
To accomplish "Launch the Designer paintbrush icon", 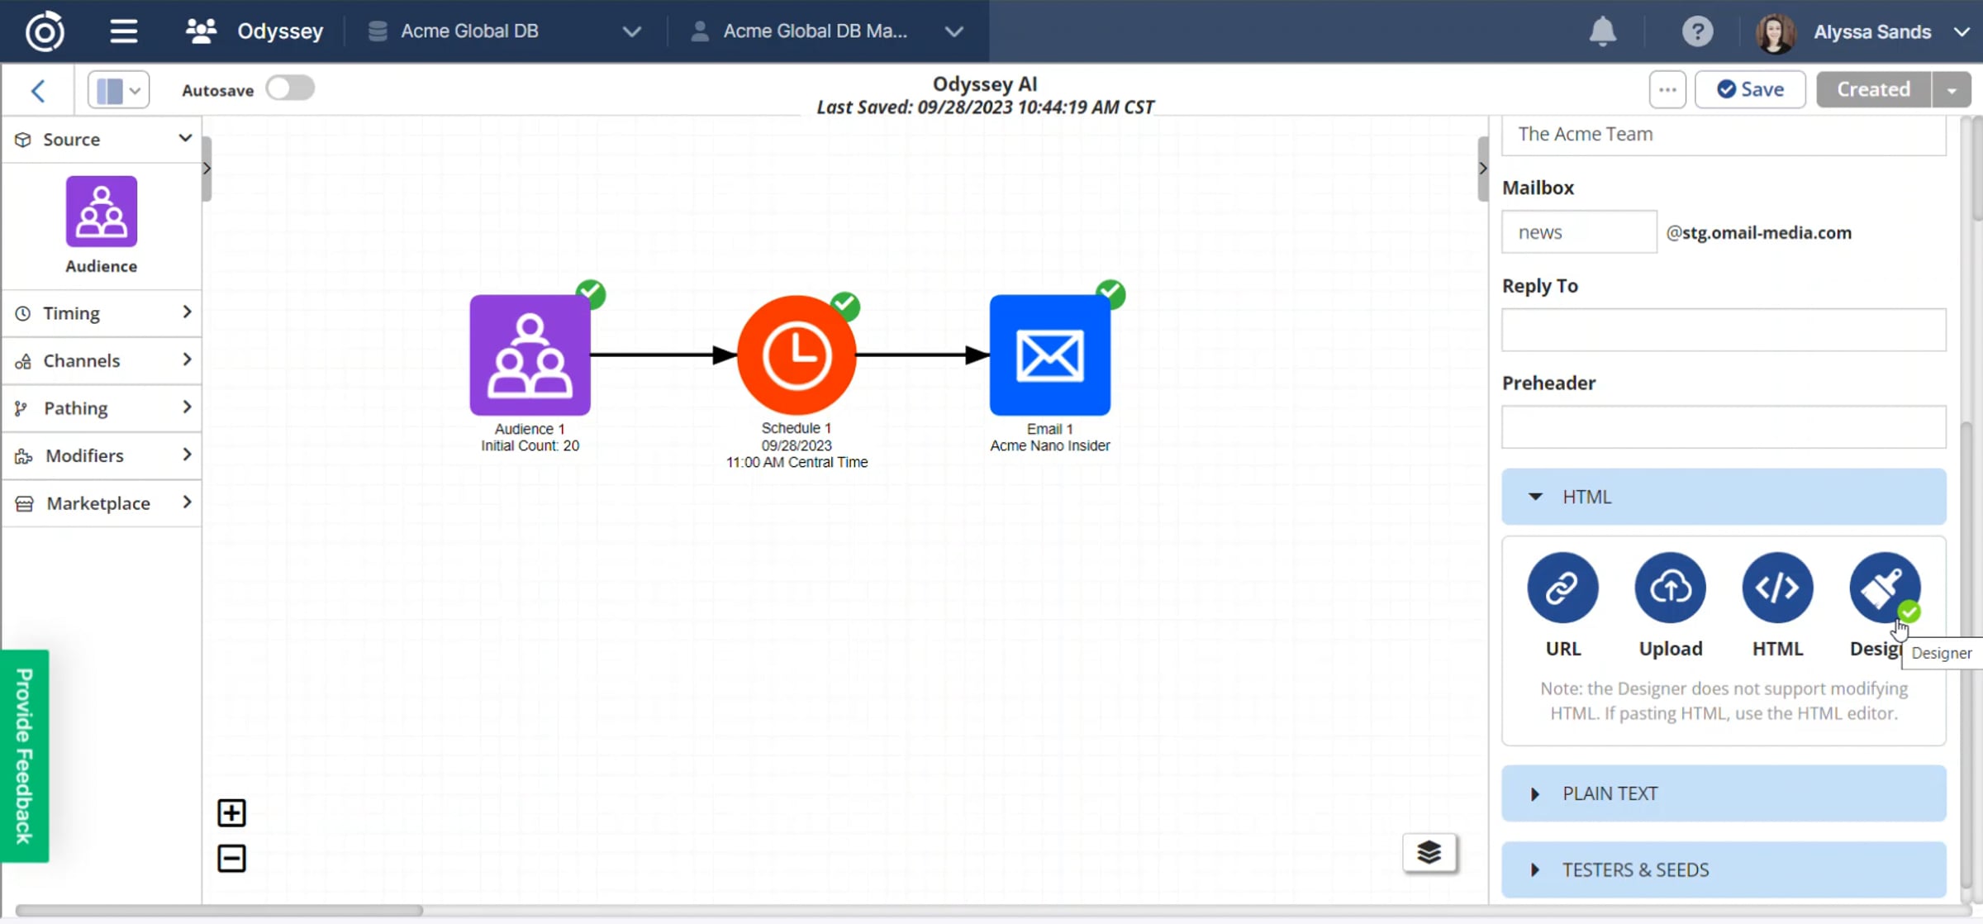I will [x=1885, y=588].
